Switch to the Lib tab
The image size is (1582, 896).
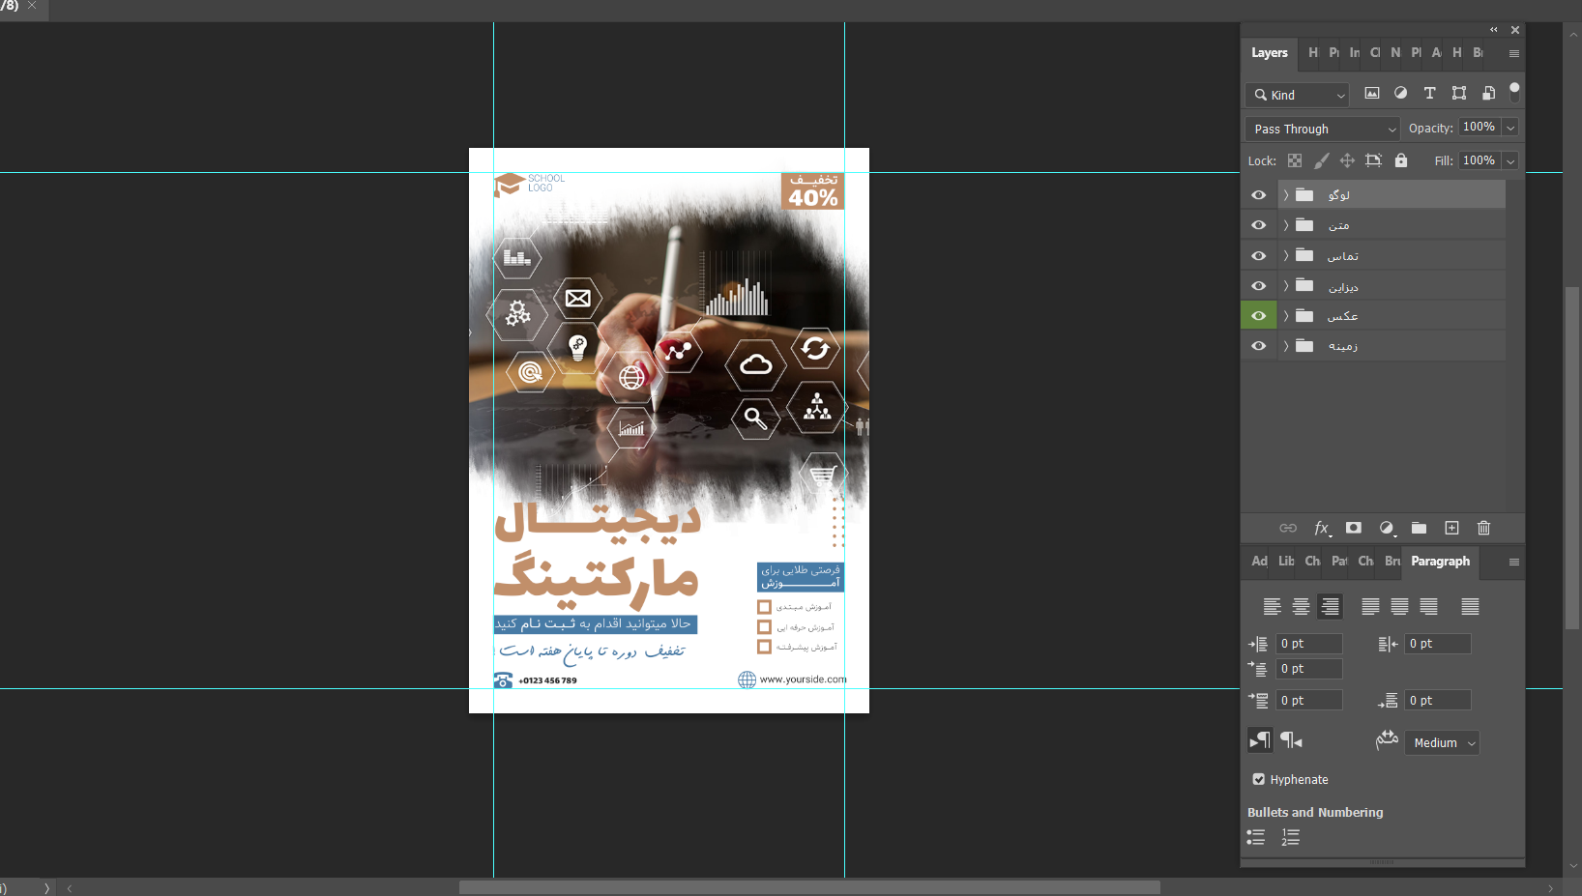[1286, 562]
